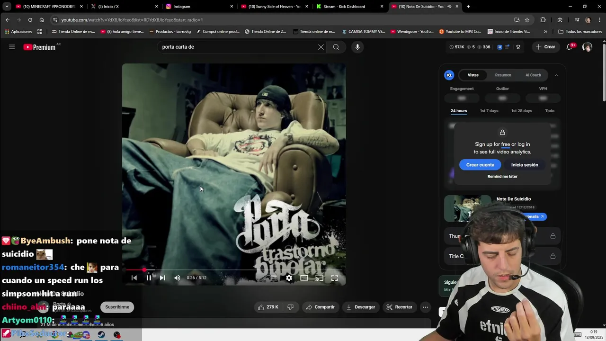Seek on the red video progress bar
Screen dimensions: 606x341
[x=234, y=270]
